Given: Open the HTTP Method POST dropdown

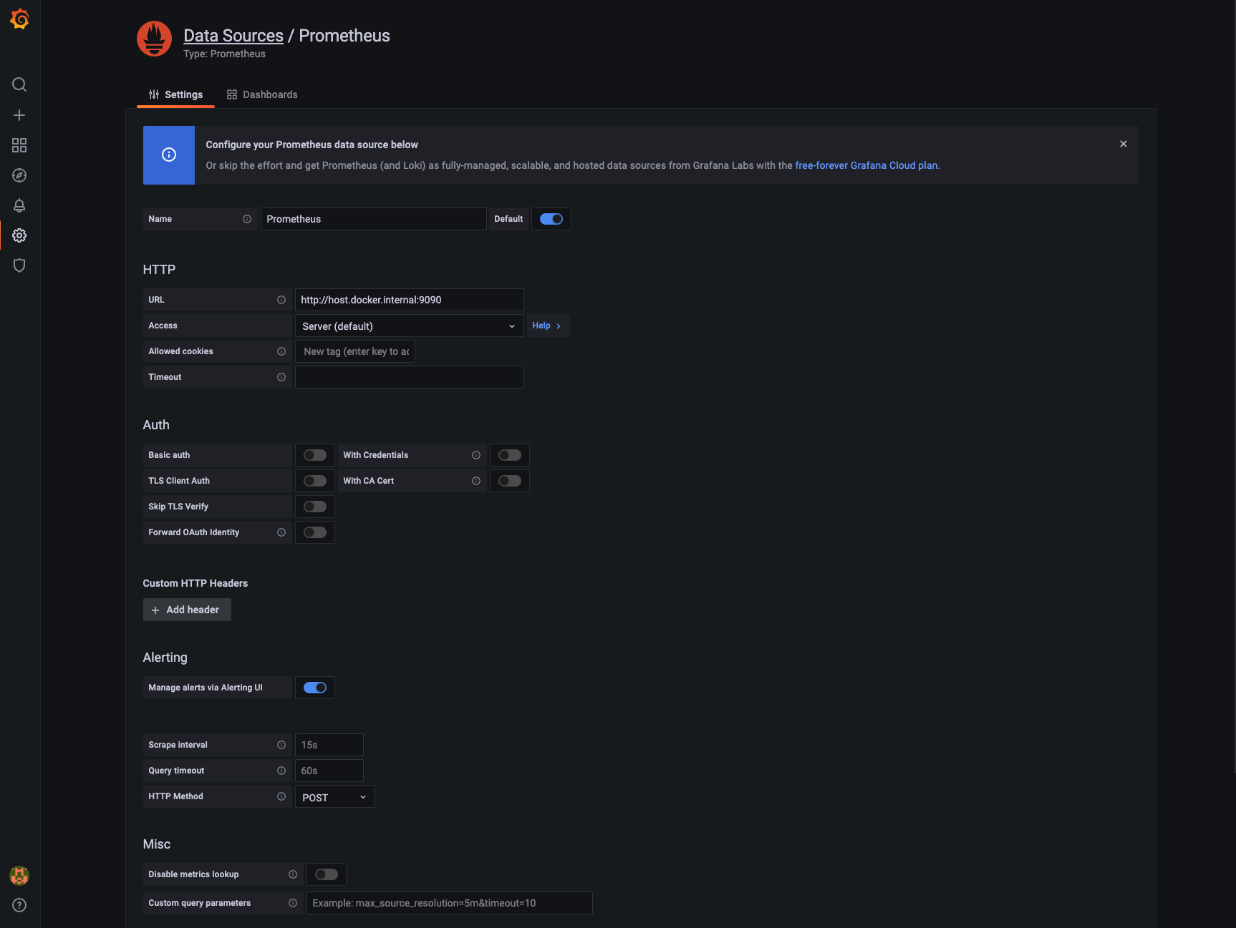Looking at the screenshot, I should click(334, 797).
